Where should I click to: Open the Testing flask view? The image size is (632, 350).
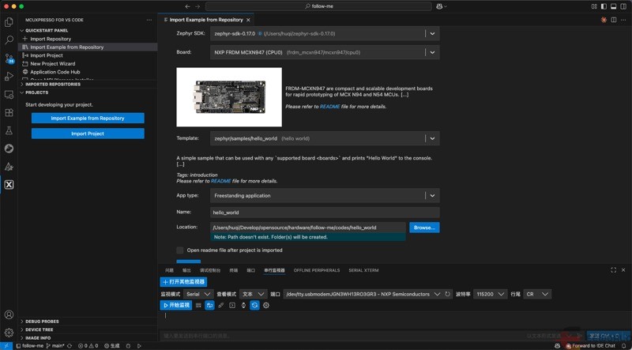(x=9, y=130)
